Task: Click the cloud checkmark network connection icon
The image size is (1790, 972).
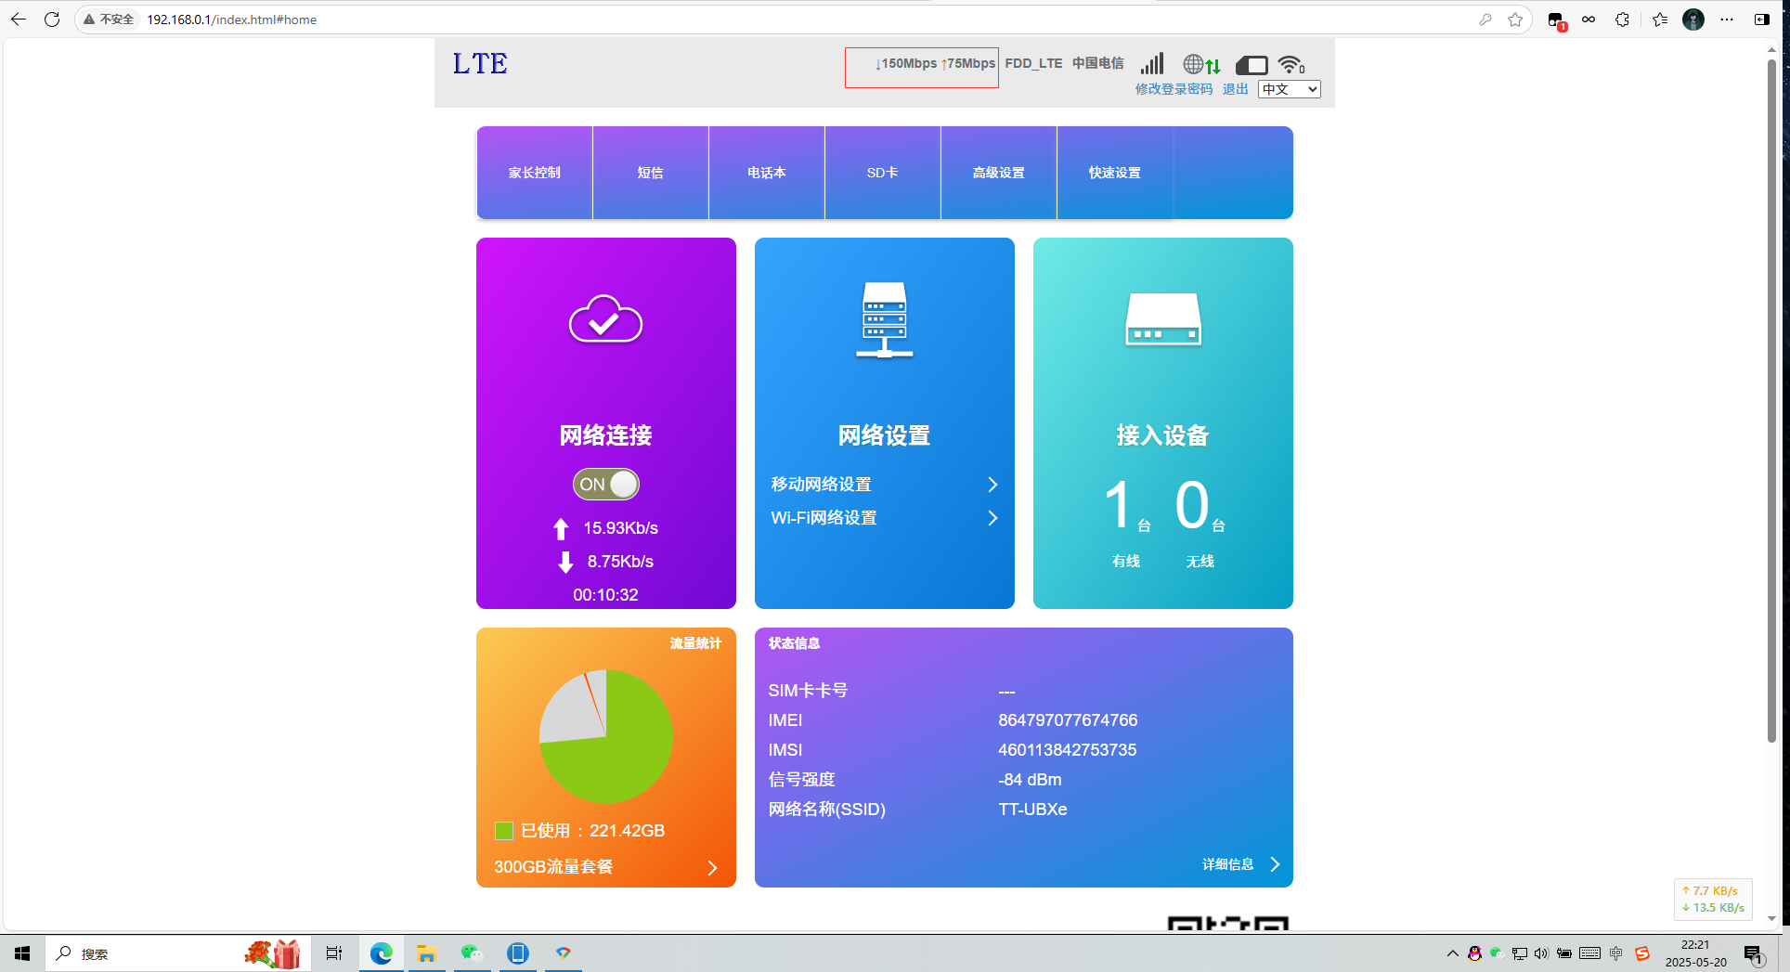Action: 605,319
